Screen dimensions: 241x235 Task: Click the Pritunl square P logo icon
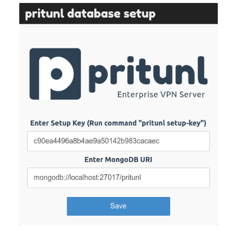point(55,74)
